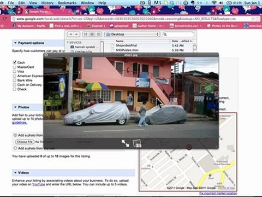
Task: Open the map Terms of Use link
Action: click(227, 188)
